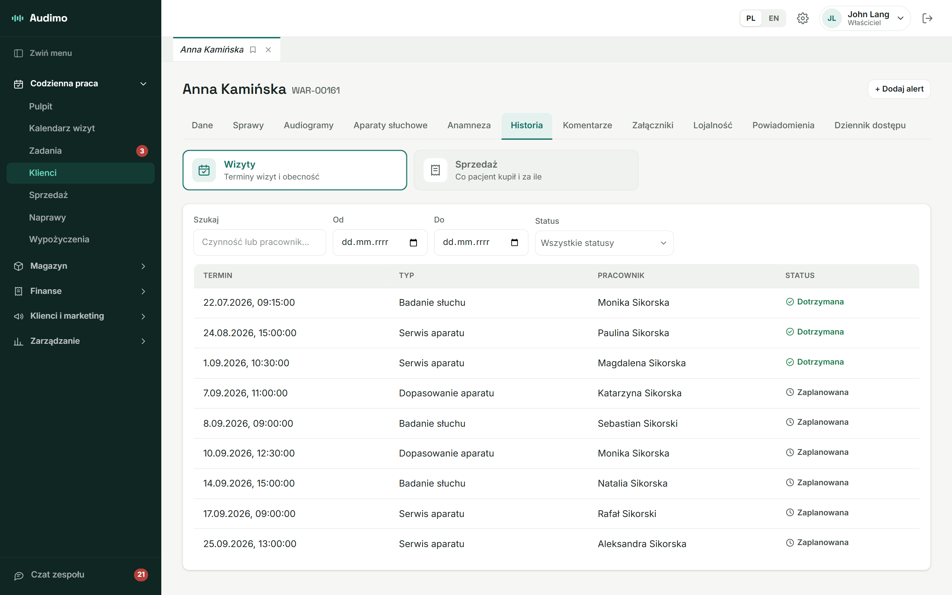
Task: Click the Od date field
Action: (379, 242)
